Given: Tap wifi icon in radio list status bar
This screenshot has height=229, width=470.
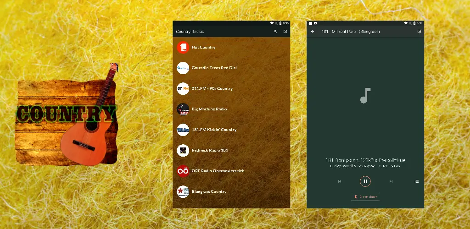Looking at the screenshot, I should pos(272,23).
